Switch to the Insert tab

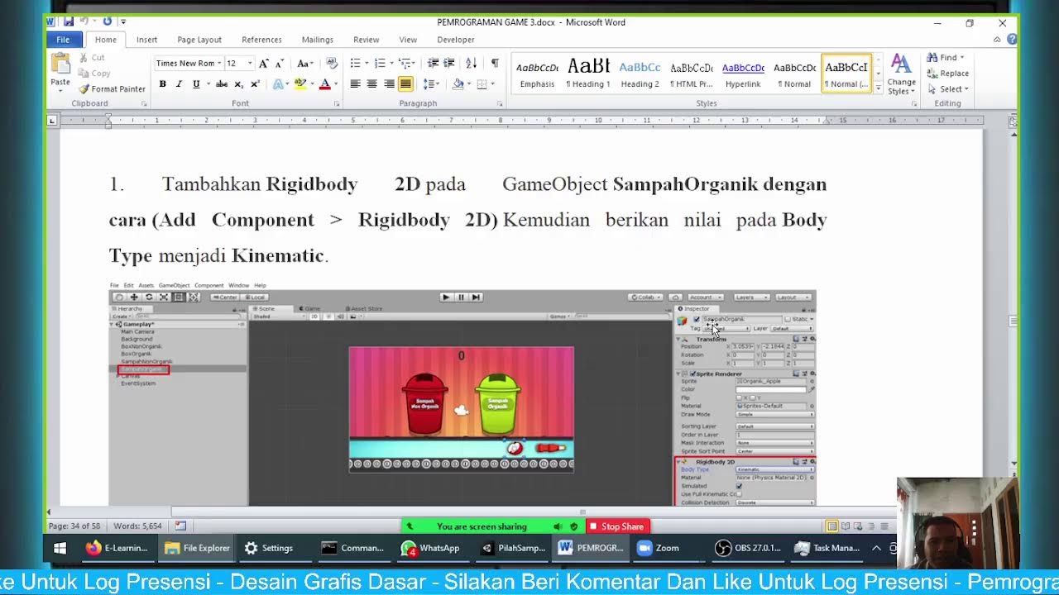click(147, 40)
